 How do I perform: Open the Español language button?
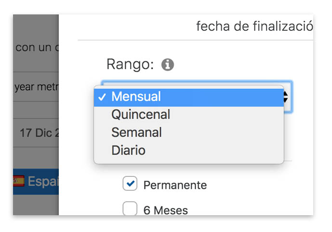tap(36, 182)
